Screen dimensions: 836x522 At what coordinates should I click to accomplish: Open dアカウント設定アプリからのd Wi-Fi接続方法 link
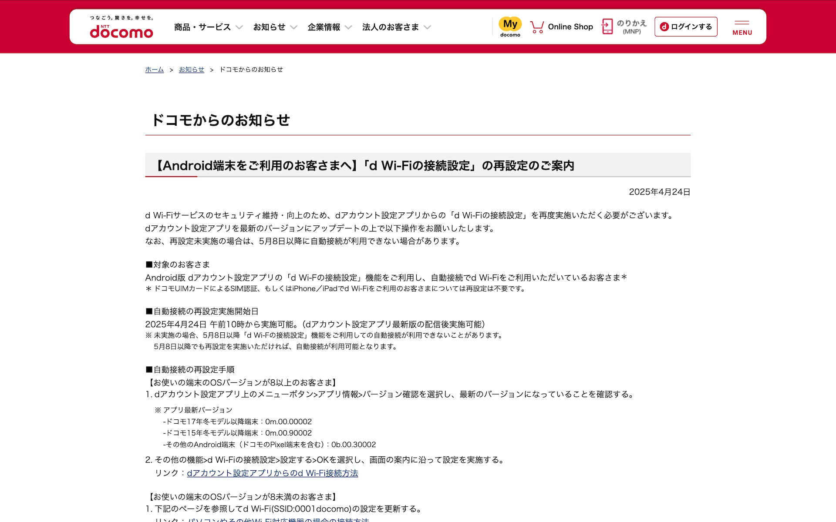coord(272,473)
